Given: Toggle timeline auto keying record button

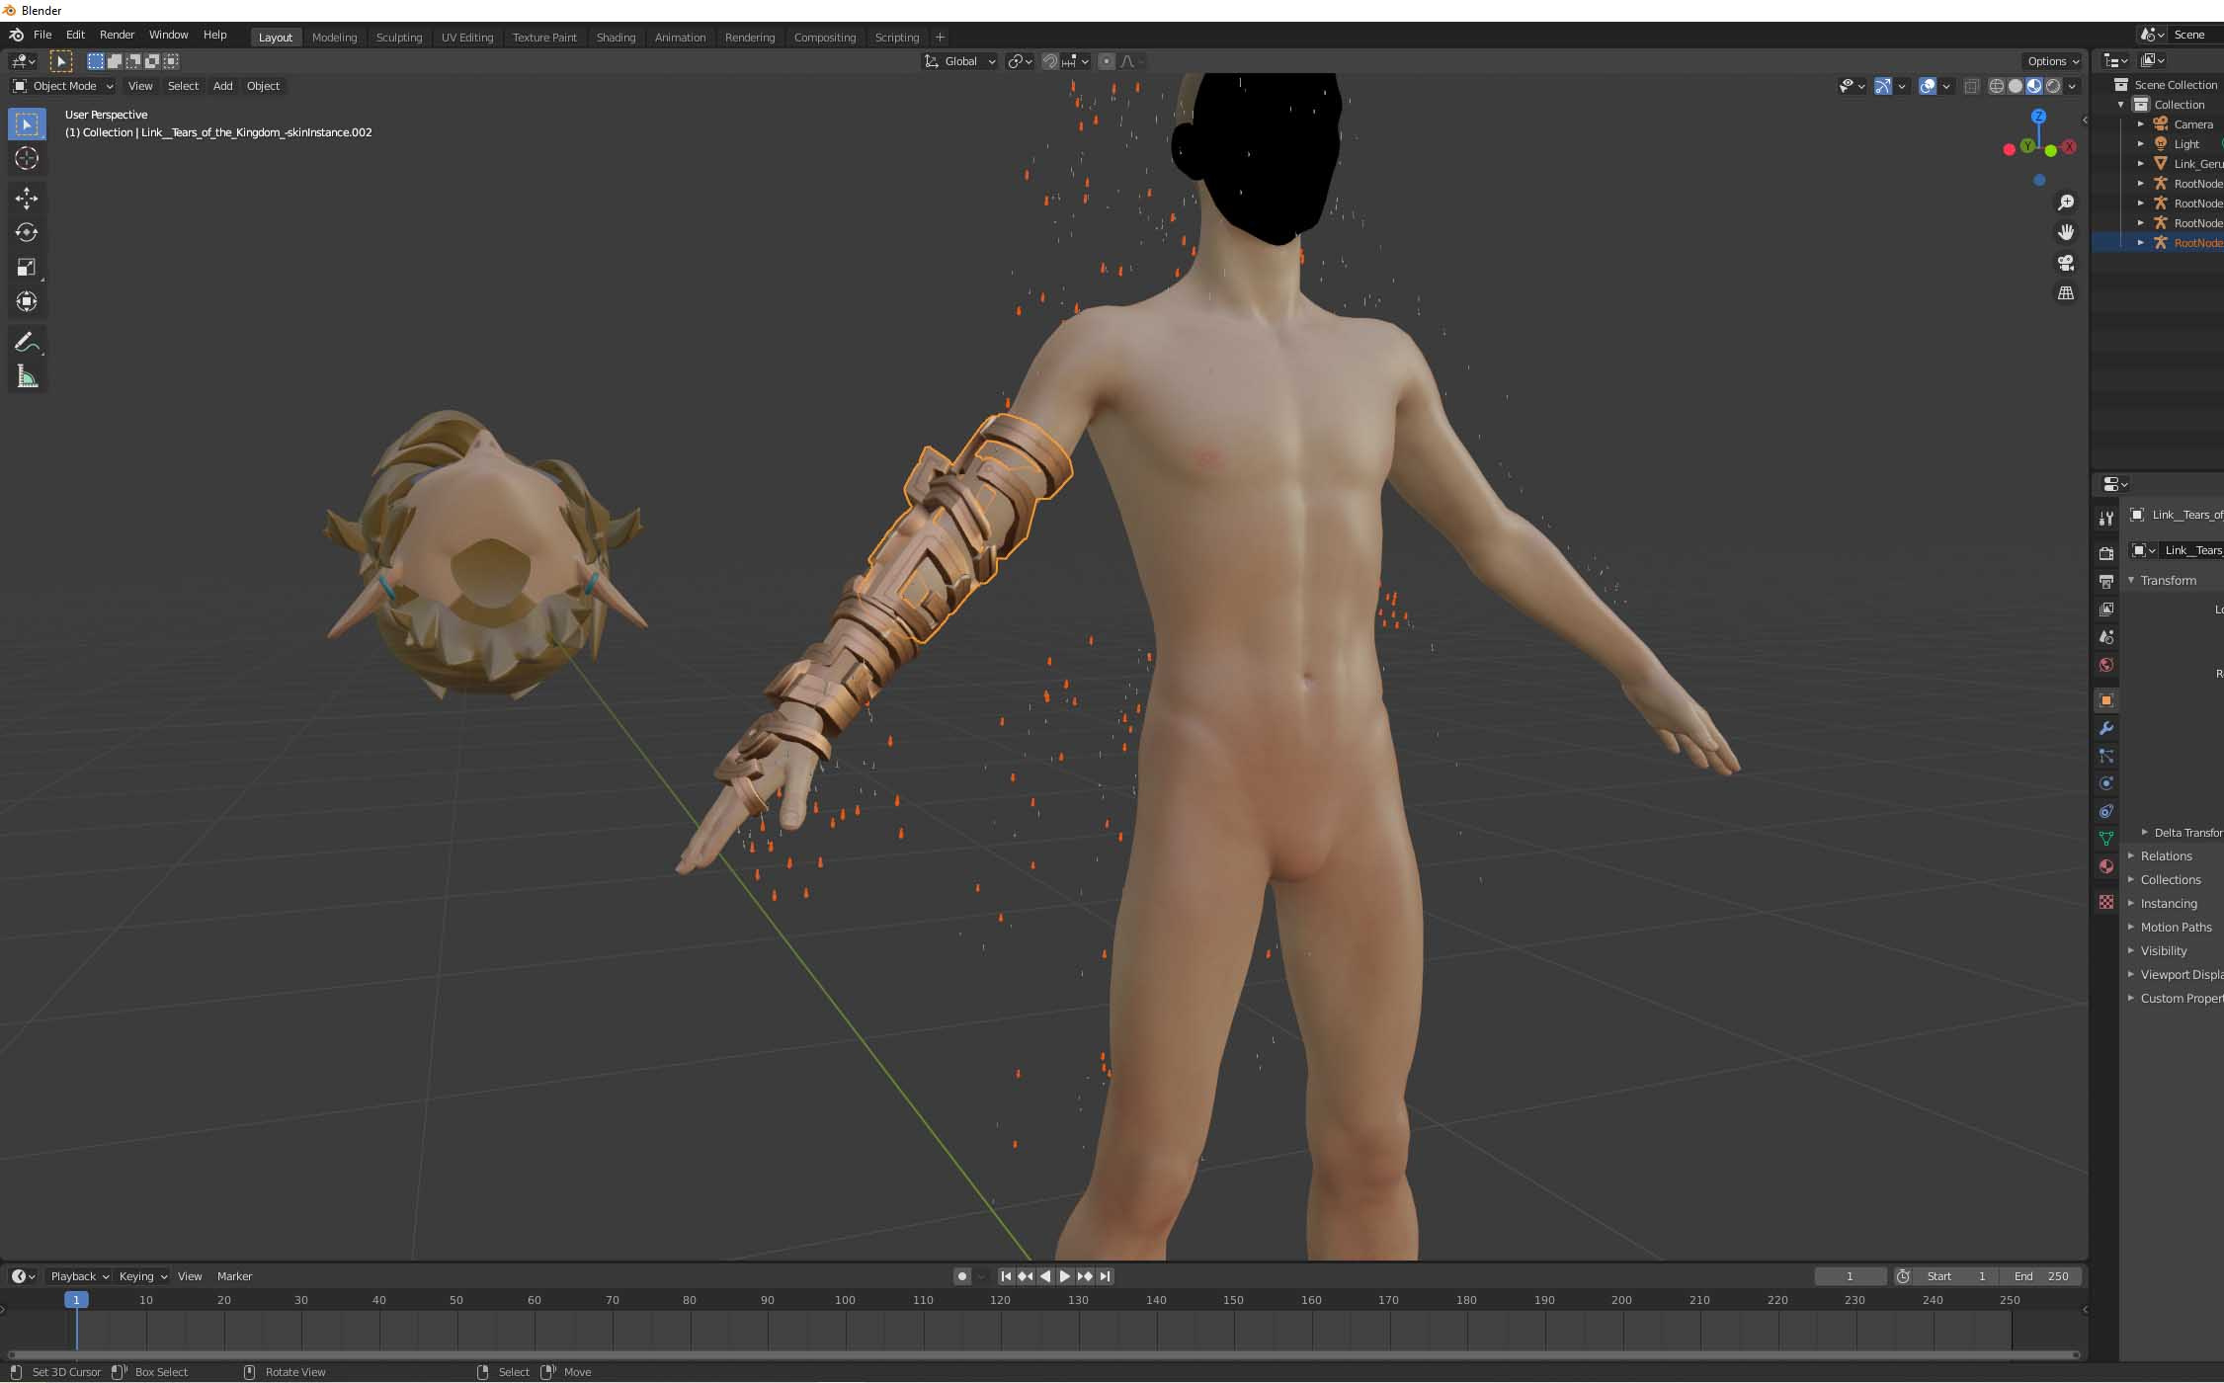Looking at the screenshot, I should (x=962, y=1276).
